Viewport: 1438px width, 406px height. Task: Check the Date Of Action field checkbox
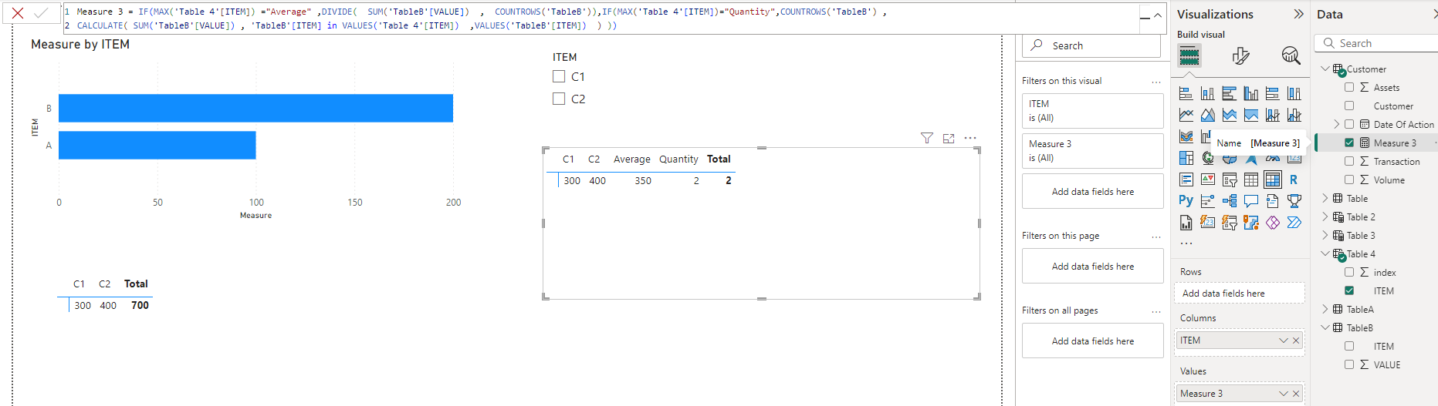tap(1349, 124)
